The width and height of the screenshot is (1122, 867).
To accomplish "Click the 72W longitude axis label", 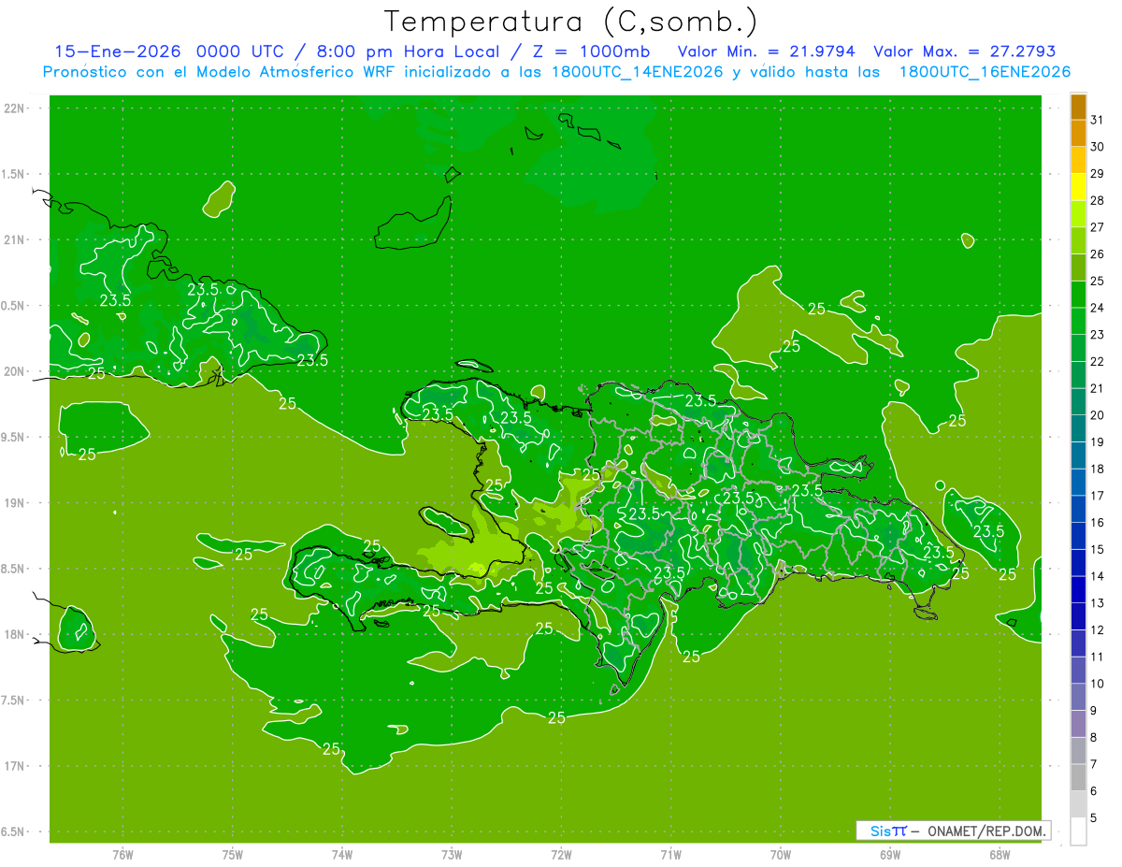I will pos(561,854).
